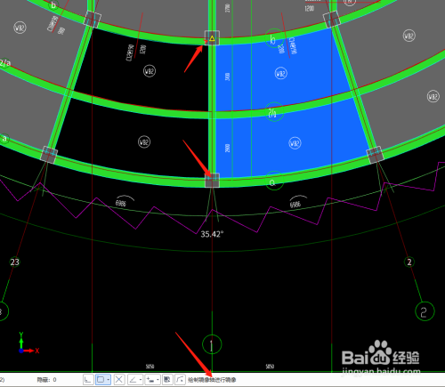
Task: Click left 6986 arc dimension text
Action: 121,203
